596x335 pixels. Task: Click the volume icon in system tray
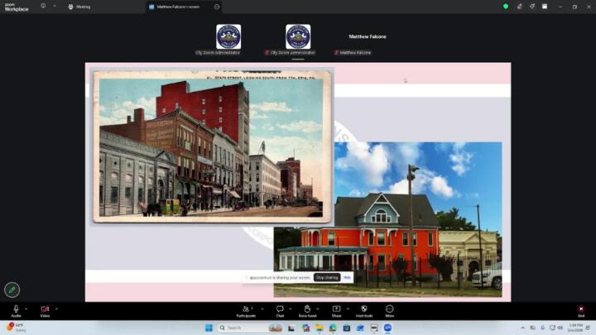(x=560, y=328)
